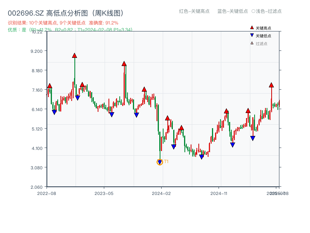
Task: Click the 4.100 y-axis label
Action: tap(37, 148)
